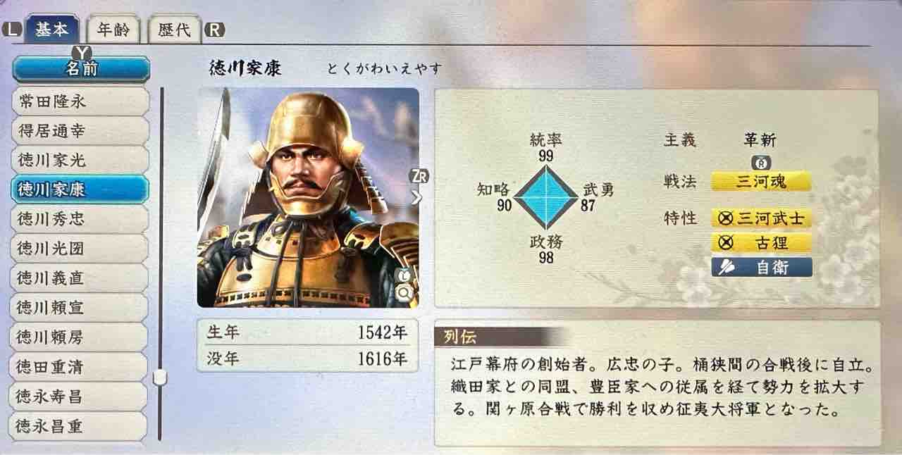Viewport: 902px width, 455px height.
Task: Click the R shoulder button icon
Action: [214, 30]
